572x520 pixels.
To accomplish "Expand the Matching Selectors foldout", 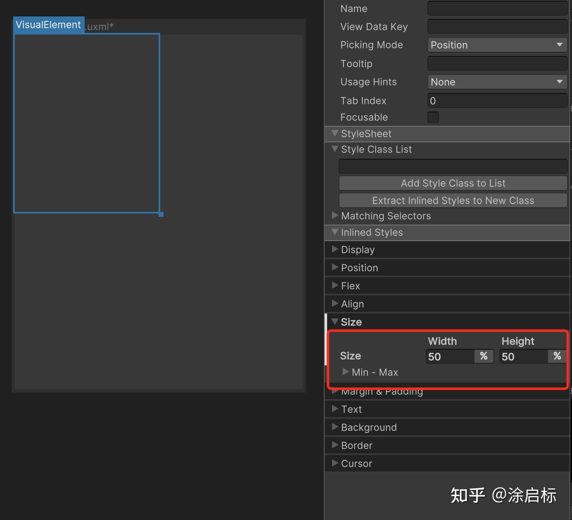I will [335, 215].
